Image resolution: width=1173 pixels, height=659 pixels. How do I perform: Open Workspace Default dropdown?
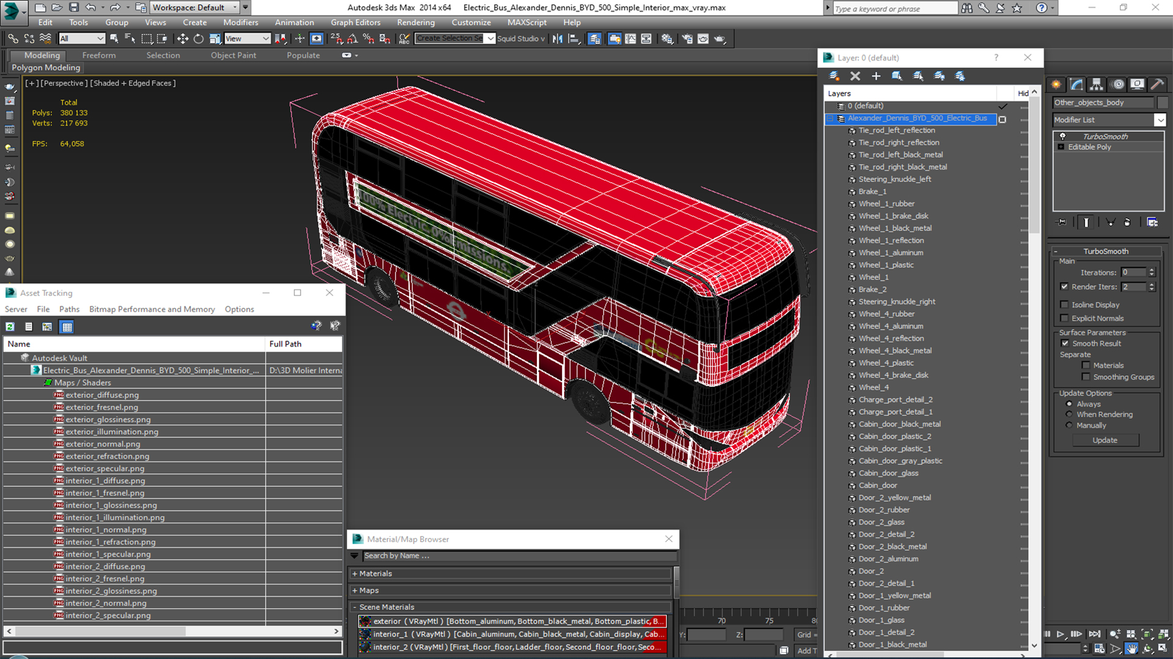point(194,7)
